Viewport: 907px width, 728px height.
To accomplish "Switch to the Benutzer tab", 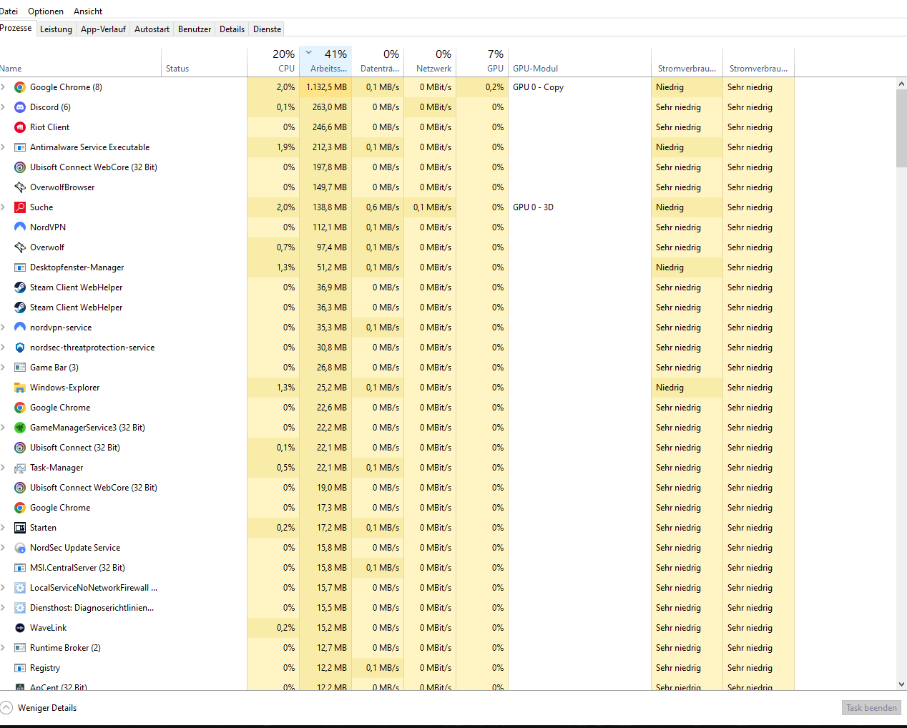I will pyautogui.click(x=195, y=29).
